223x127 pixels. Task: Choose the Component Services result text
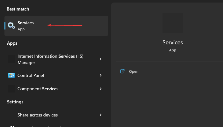[38, 89]
